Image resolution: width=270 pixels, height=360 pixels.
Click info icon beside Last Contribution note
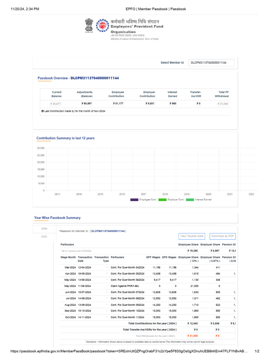pos(43,111)
